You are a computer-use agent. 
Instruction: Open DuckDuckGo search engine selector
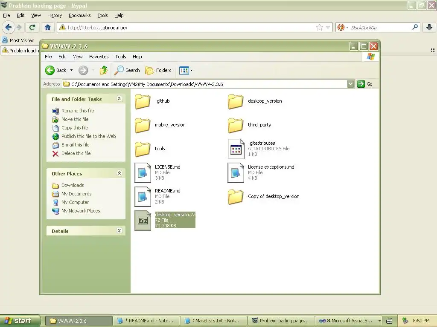343,27
